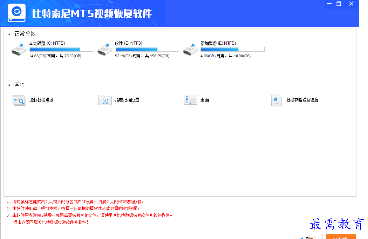
Task: Click the E: drive usage bar
Action: click(233, 49)
